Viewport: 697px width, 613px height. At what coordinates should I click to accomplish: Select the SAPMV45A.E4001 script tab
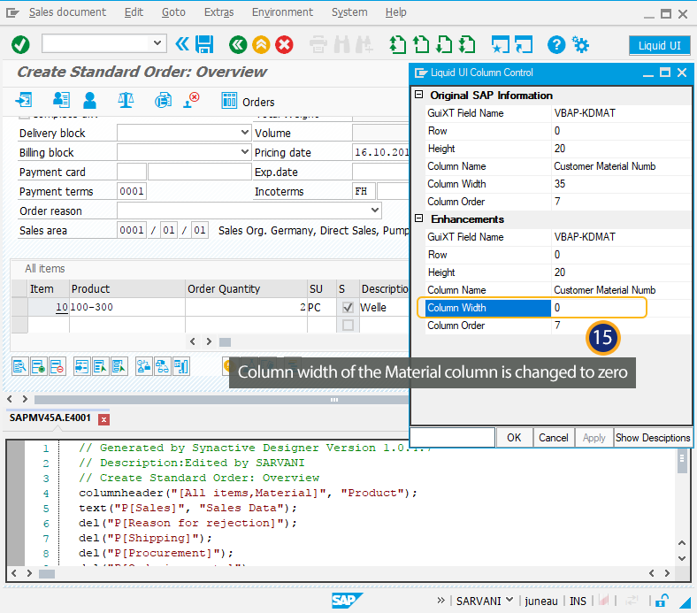(50, 418)
